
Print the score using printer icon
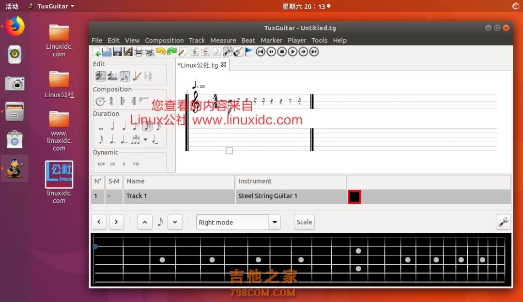pos(138,52)
